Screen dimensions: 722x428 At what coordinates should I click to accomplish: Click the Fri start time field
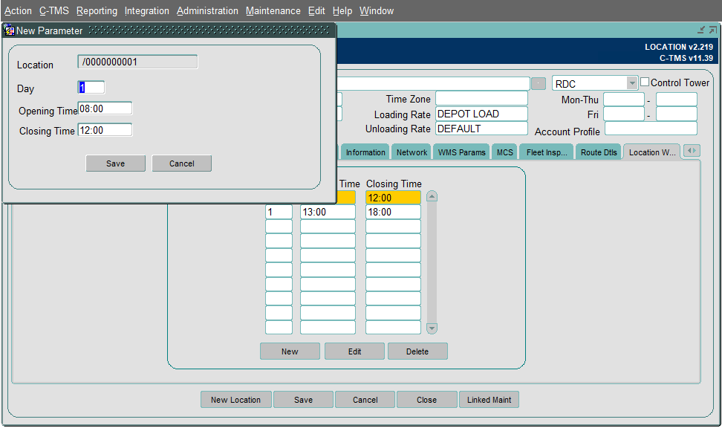(x=624, y=114)
